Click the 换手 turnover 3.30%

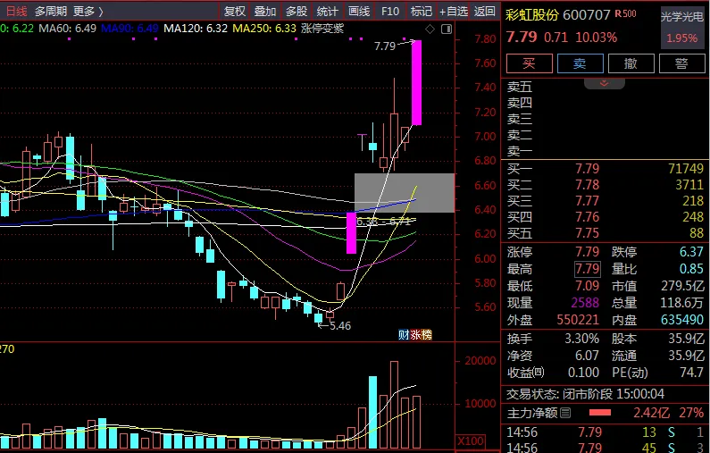[x=581, y=339]
